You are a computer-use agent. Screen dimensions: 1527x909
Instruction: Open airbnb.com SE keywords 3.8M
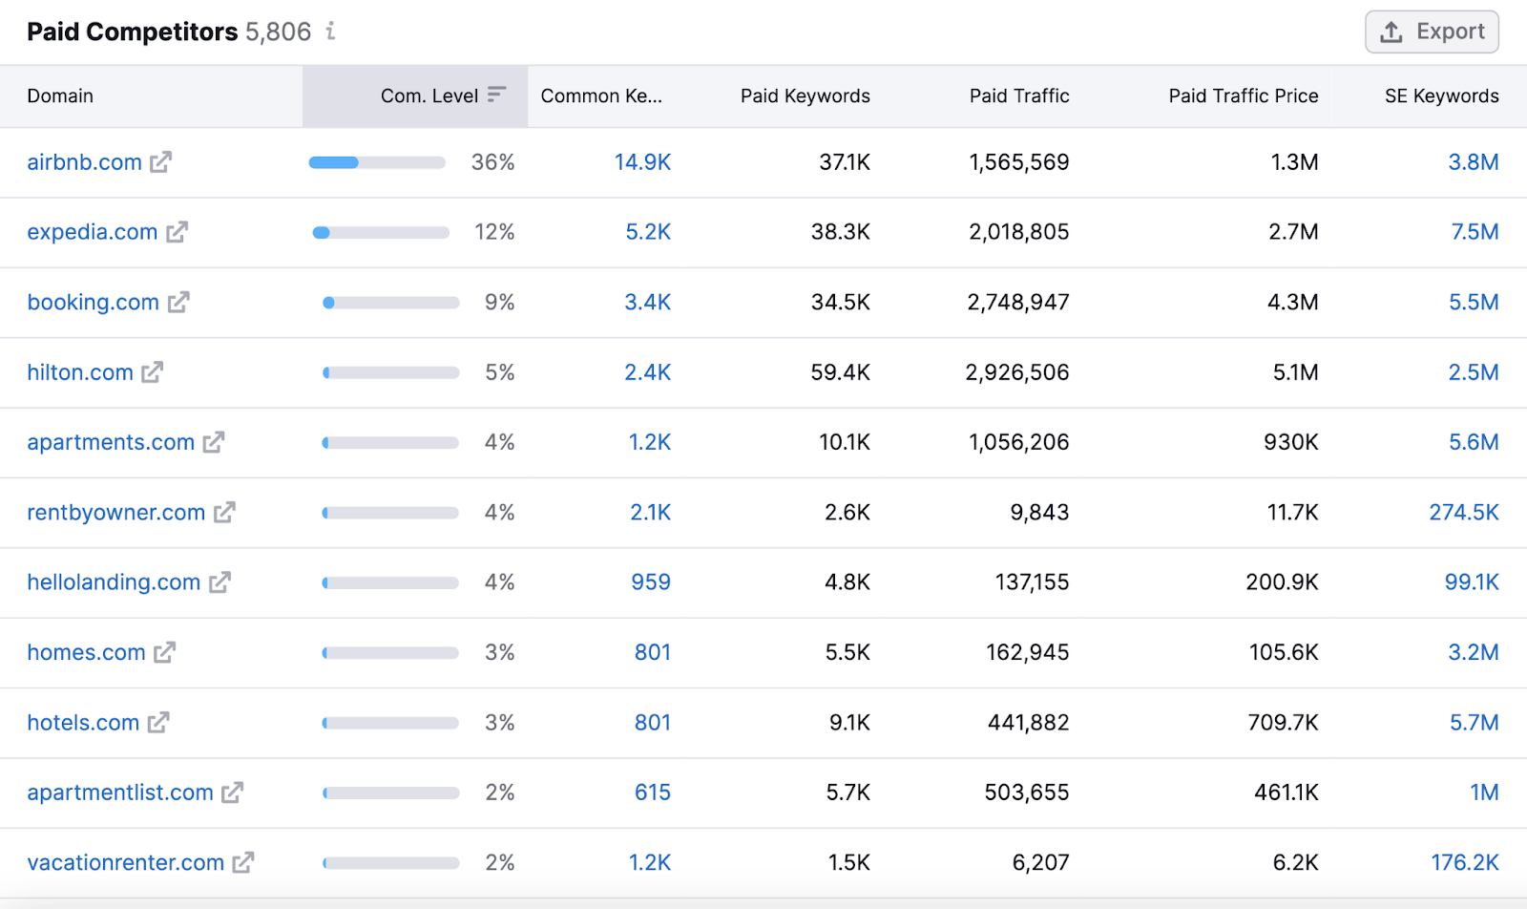(1474, 162)
